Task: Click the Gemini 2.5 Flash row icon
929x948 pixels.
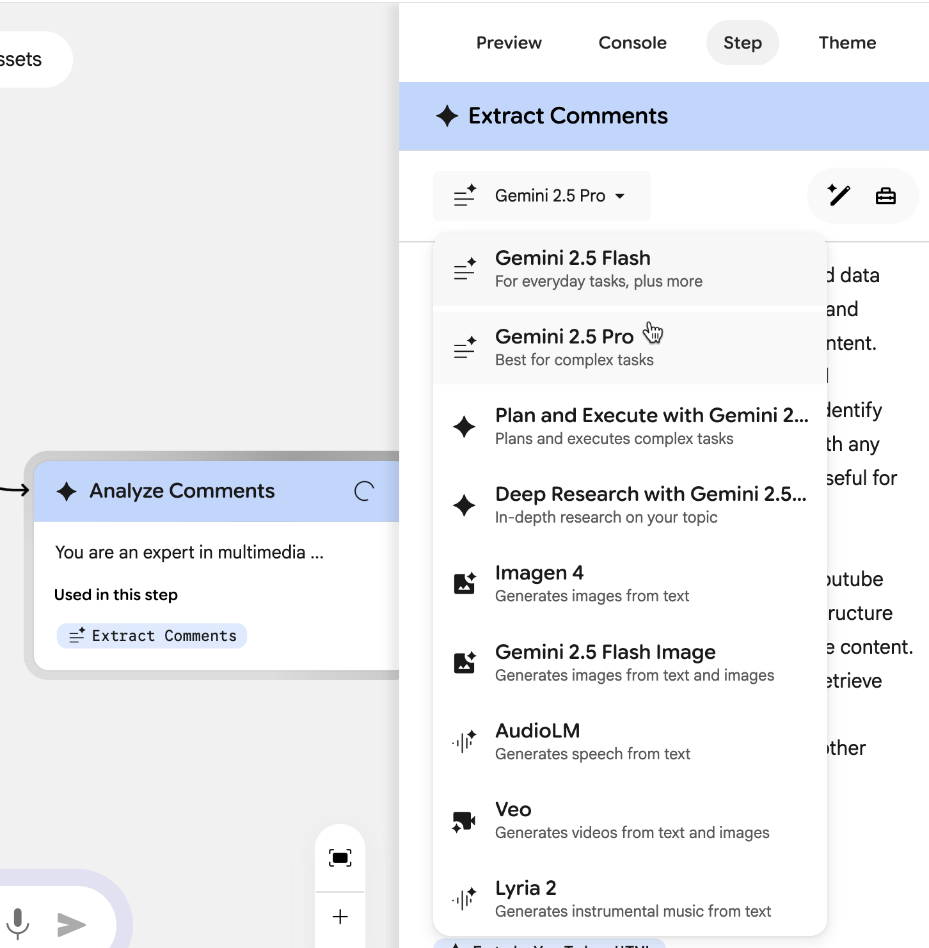Action: coord(464,269)
